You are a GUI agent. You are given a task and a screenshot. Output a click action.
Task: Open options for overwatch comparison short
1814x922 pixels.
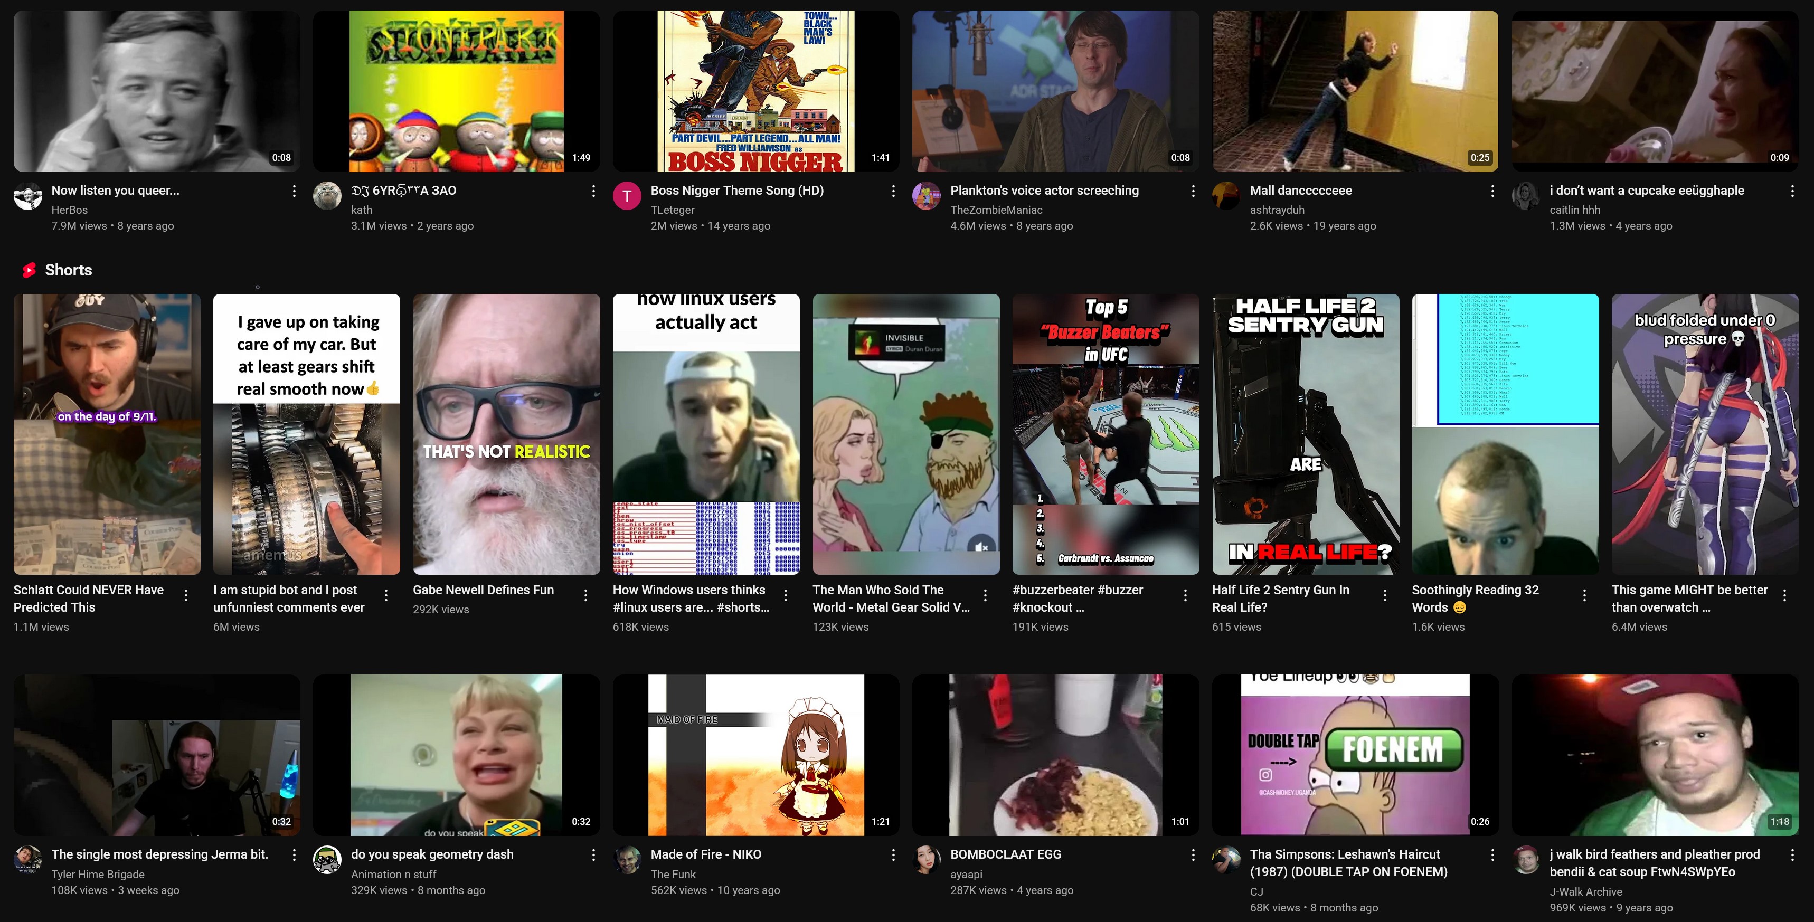point(1784,595)
